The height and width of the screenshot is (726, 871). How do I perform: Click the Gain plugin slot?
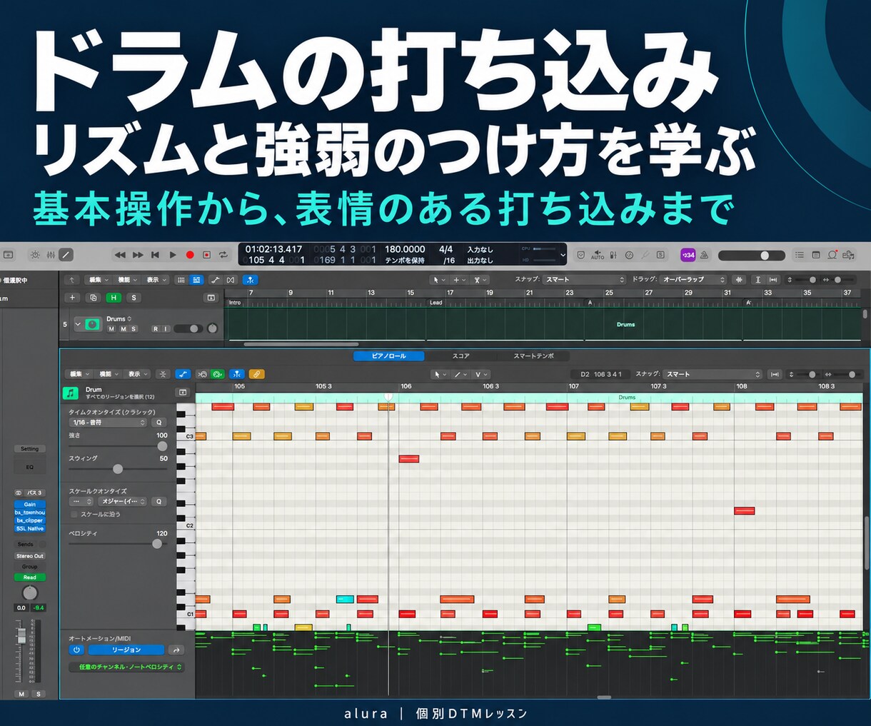tap(29, 505)
